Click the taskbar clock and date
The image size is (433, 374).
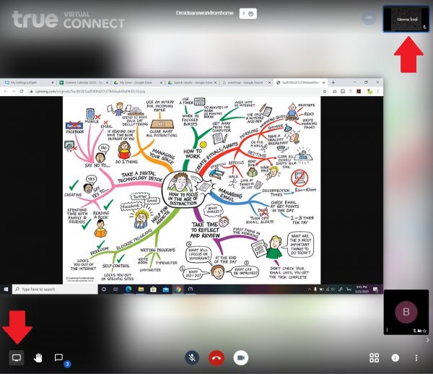click(x=362, y=290)
